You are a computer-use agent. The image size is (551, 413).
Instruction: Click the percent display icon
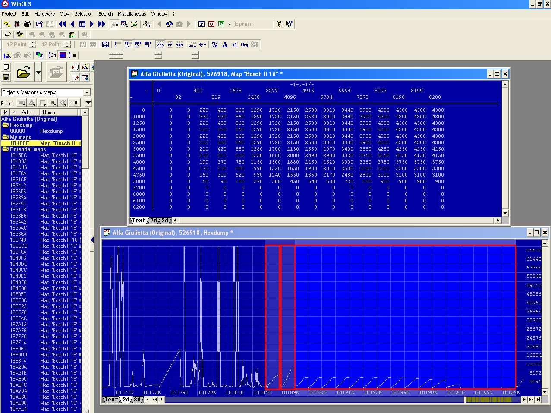pyautogui.click(x=215, y=44)
